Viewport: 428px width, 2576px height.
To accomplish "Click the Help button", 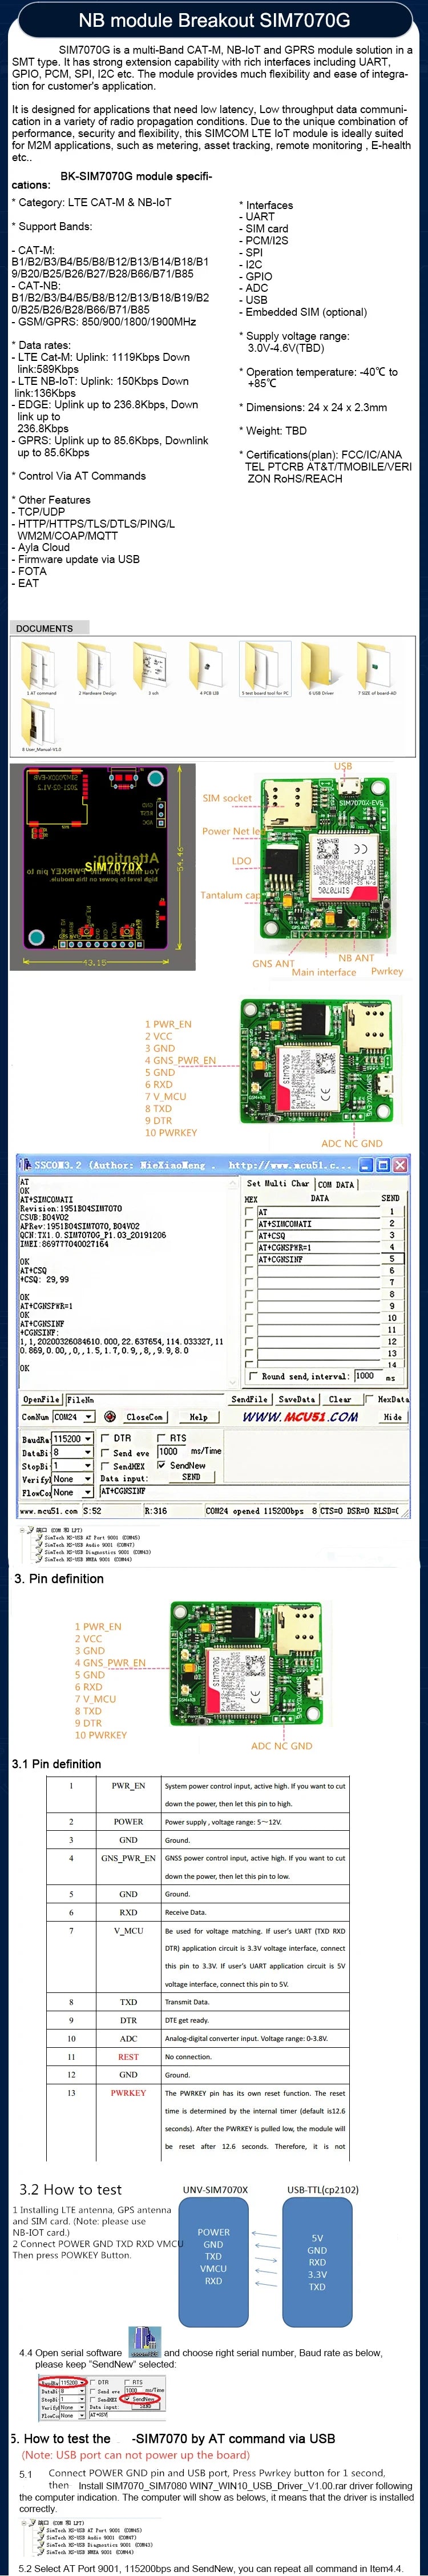I will point(199,1417).
